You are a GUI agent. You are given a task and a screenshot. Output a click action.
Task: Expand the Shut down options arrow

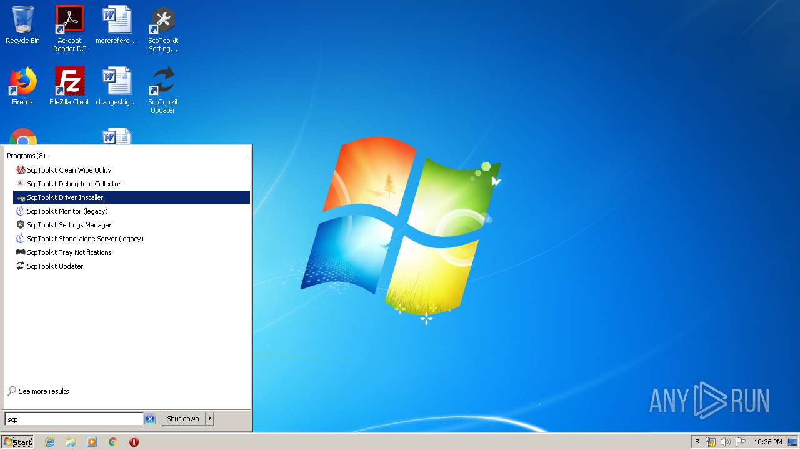210,419
